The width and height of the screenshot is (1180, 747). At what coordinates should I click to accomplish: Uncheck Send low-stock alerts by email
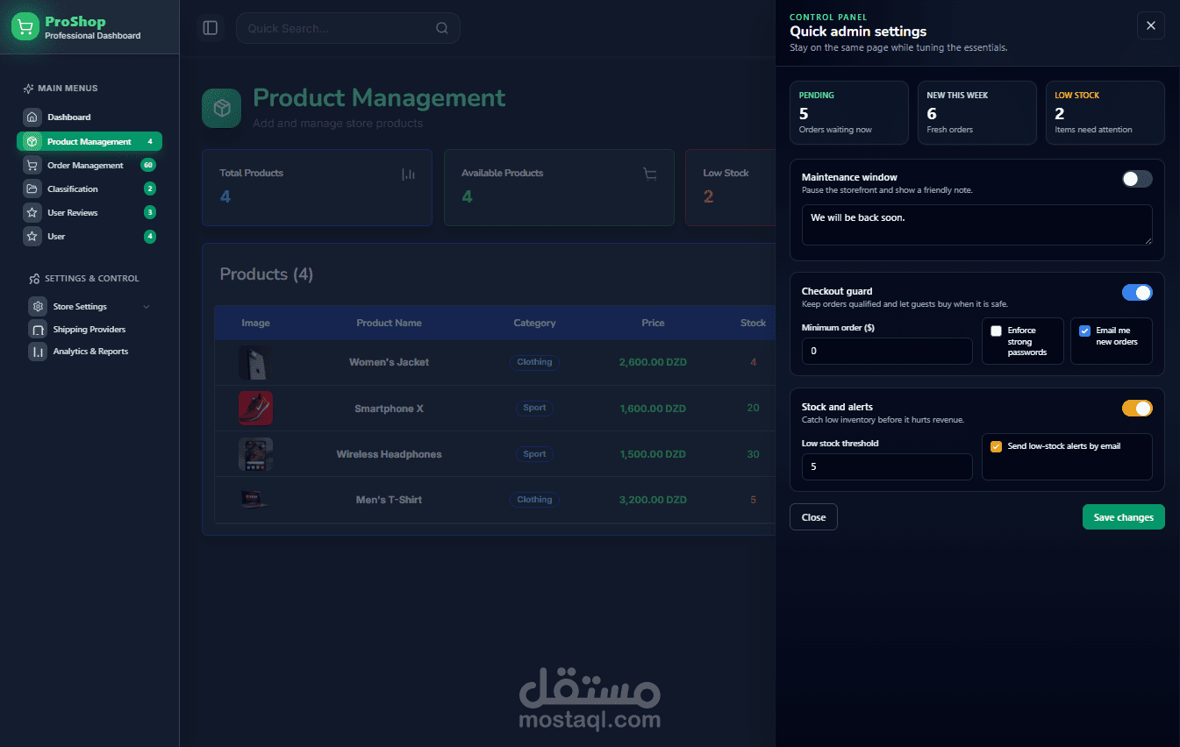(996, 446)
